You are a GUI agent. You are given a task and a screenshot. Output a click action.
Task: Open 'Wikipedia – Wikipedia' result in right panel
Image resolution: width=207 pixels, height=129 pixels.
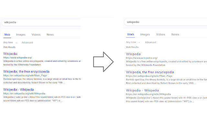click(142, 90)
